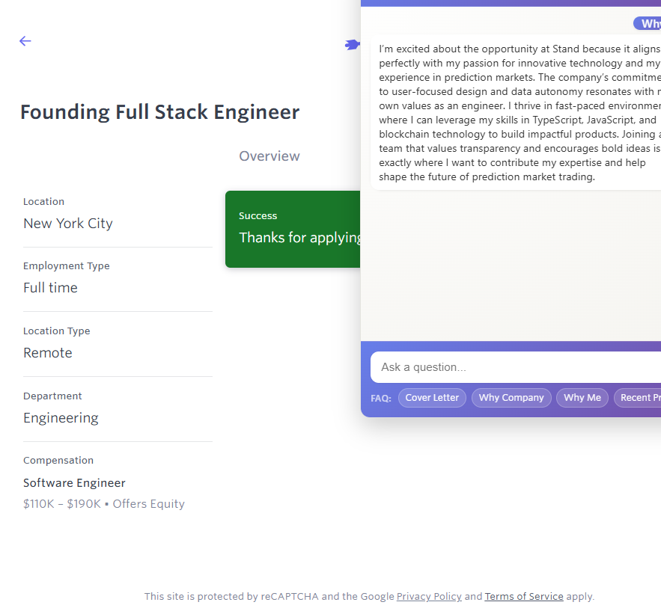Click the purple question pill above the answer

tap(648, 24)
